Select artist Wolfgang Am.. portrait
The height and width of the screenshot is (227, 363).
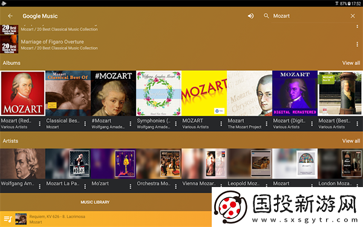(x=23, y=164)
